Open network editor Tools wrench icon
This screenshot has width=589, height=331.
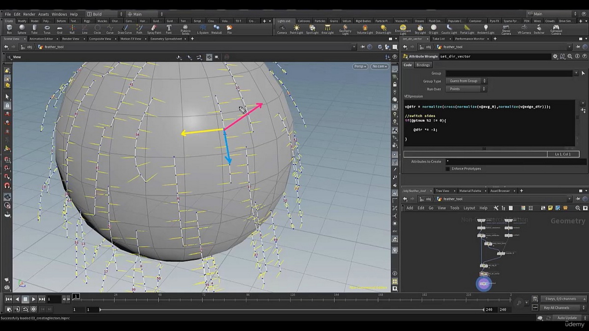[x=496, y=208]
